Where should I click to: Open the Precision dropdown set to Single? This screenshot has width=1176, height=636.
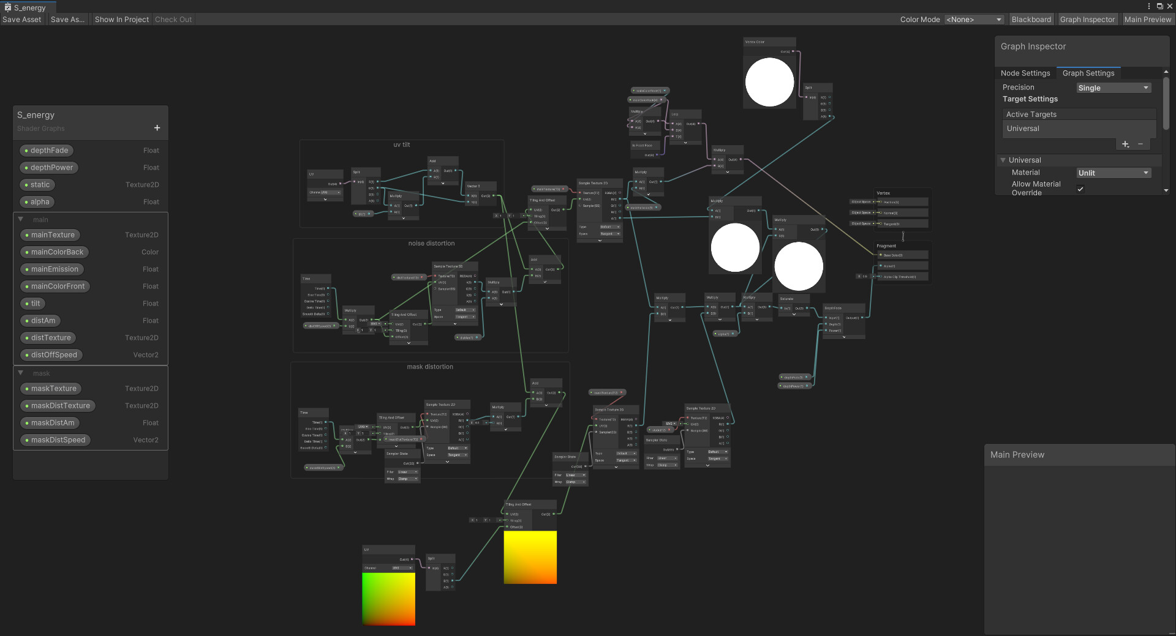[1114, 88]
